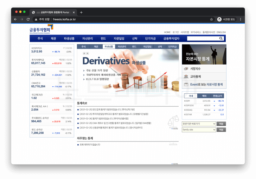This screenshot has height=179, width=256.
Task: Close the Portal browser tab
Action: (x=74, y=12)
